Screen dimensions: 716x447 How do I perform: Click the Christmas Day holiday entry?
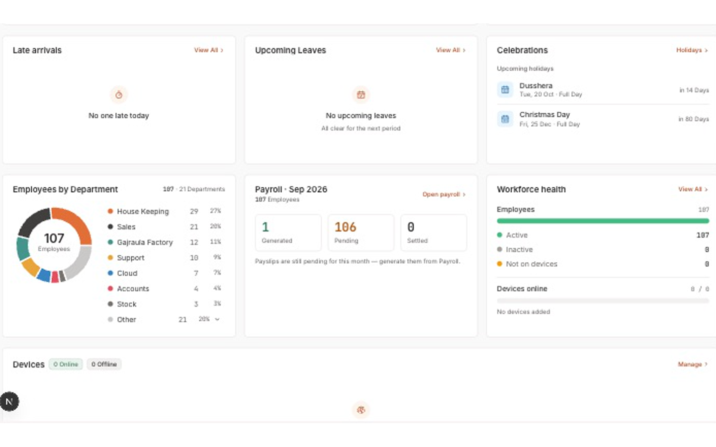click(603, 119)
